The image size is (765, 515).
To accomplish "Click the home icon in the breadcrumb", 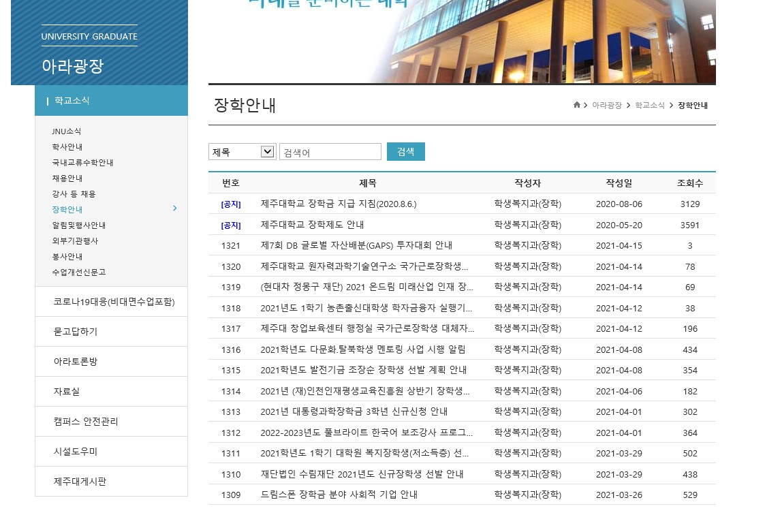I will [x=578, y=105].
